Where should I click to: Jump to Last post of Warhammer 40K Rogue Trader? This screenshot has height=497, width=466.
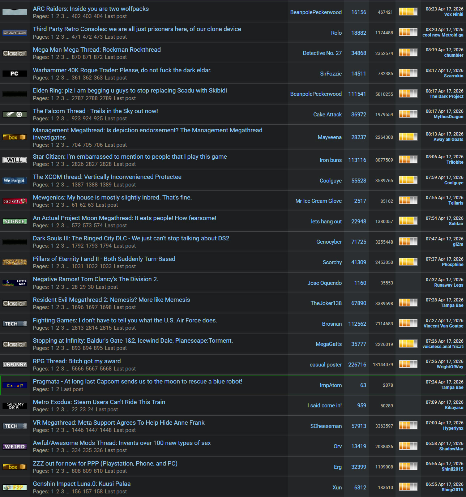point(116,78)
